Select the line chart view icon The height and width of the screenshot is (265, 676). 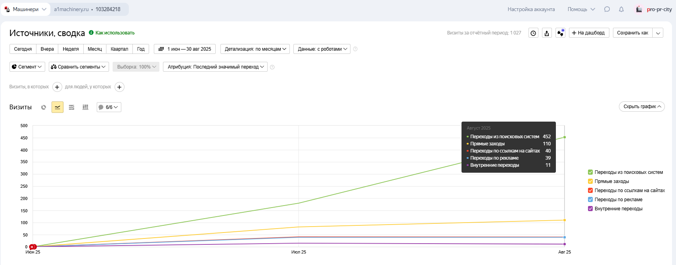[x=57, y=107]
